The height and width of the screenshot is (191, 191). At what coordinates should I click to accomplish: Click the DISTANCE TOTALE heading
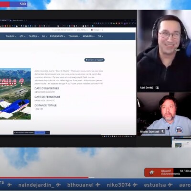pyautogui.click(x=45, y=106)
